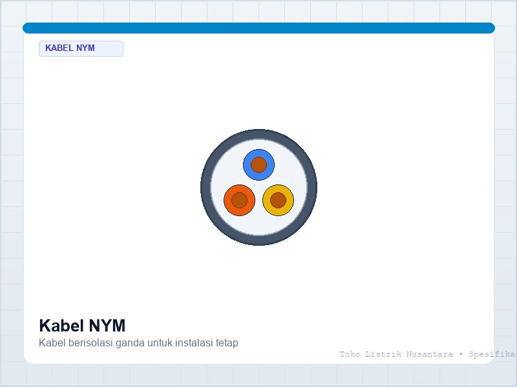
Task: Select the blue-insulated conductor in the diagram
Action: 259,164
